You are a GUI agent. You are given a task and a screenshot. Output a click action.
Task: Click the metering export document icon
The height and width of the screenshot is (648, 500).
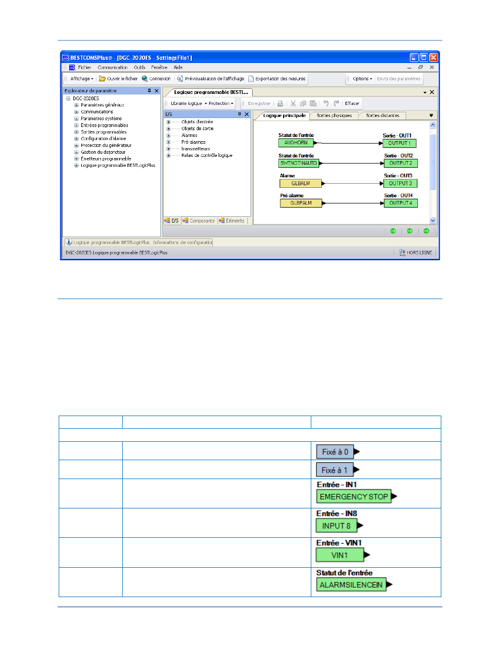pos(251,79)
